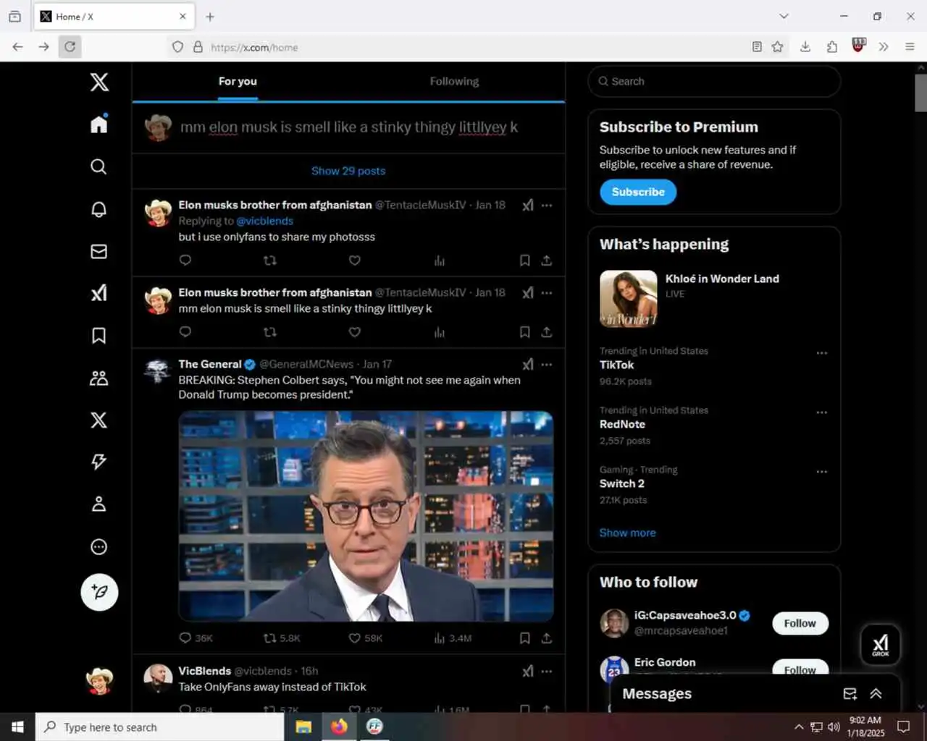Image resolution: width=927 pixels, height=741 pixels.
Task: Expand the Messages drawer chevrons
Action: [876, 693]
